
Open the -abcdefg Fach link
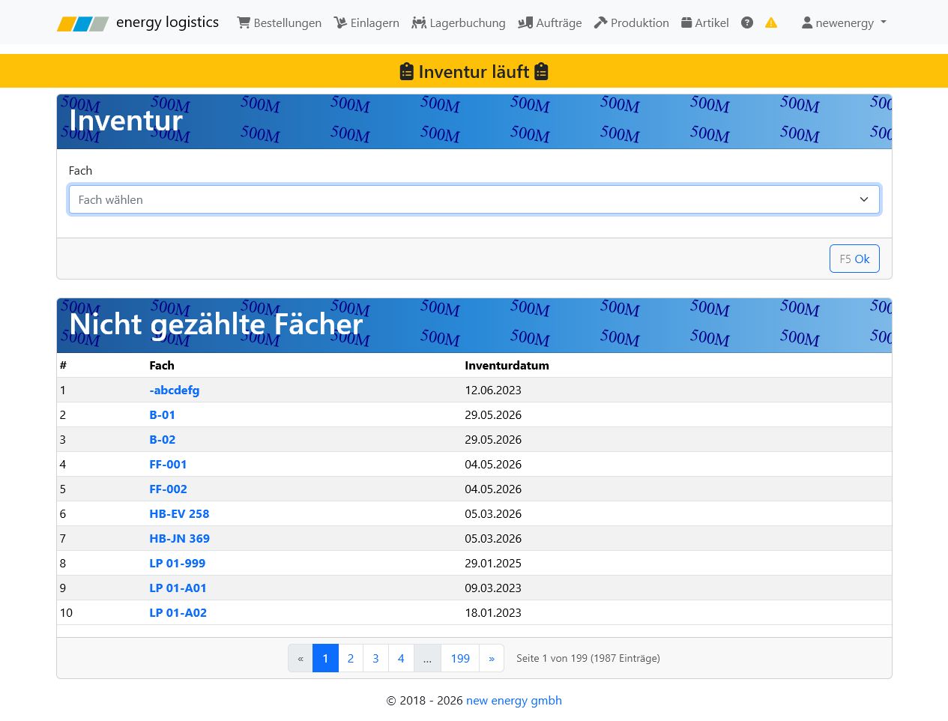[x=175, y=390]
